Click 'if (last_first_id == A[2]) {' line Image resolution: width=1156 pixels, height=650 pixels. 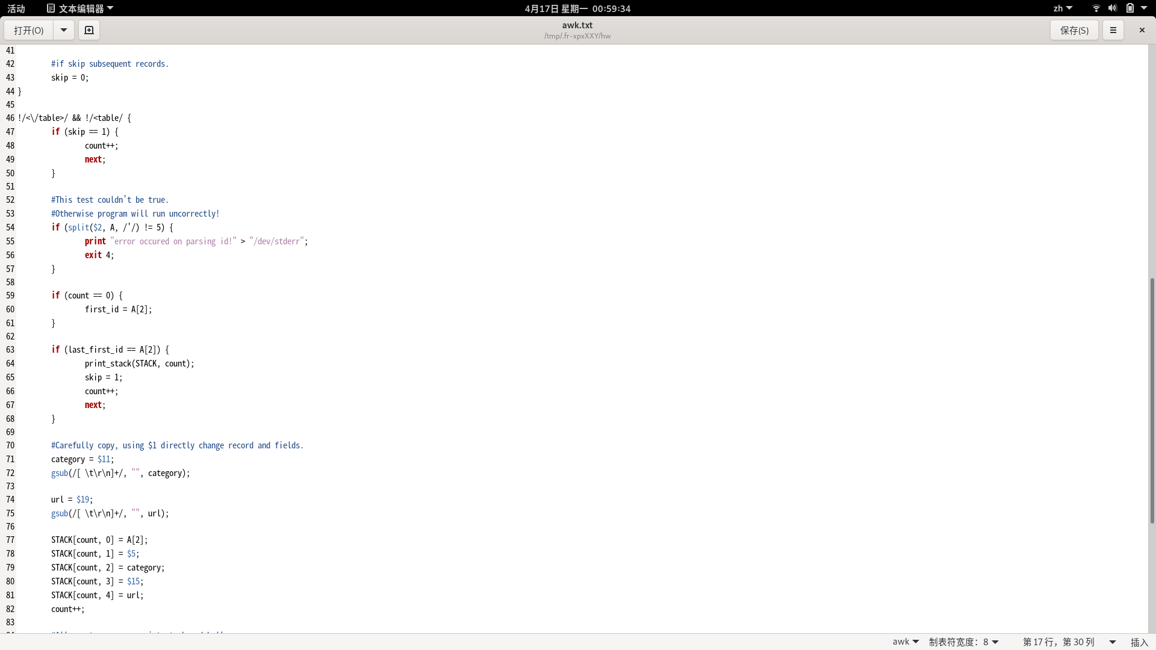point(110,350)
